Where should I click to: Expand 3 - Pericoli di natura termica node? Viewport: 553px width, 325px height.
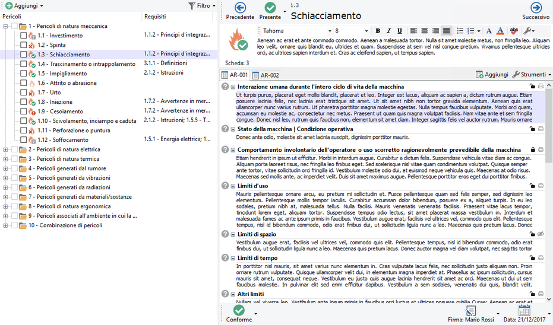[x=6, y=159]
